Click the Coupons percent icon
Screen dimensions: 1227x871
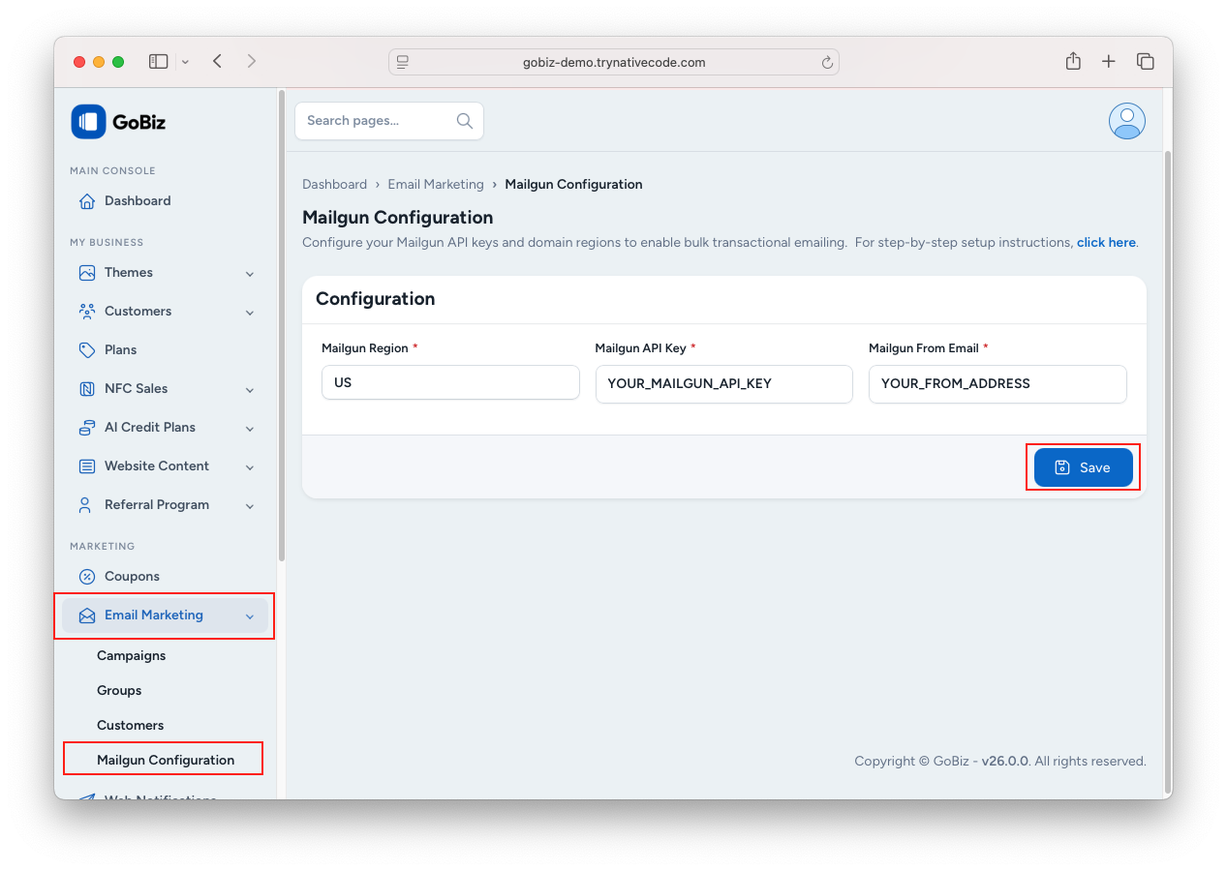tap(87, 577)
